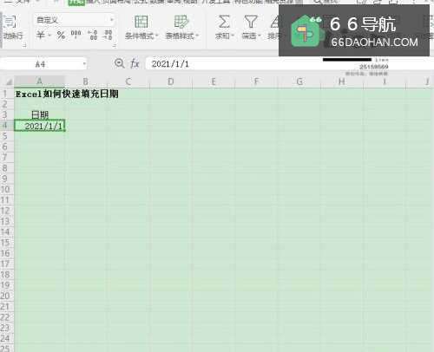Open the name box dropdown arrow
Viewport: 434px width, 352px height.
pos(84,64)
